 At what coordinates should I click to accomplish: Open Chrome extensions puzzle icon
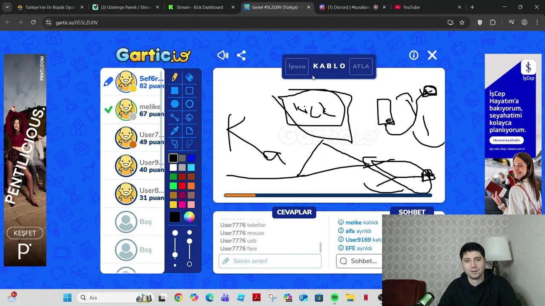click(x=493, y=23)
